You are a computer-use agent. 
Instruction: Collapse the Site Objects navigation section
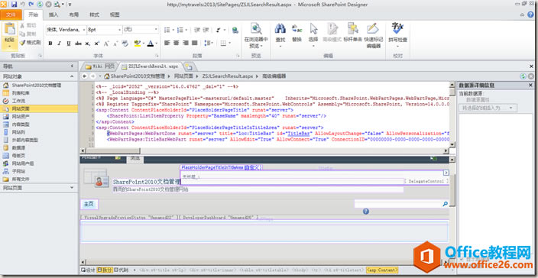[71, 76]
